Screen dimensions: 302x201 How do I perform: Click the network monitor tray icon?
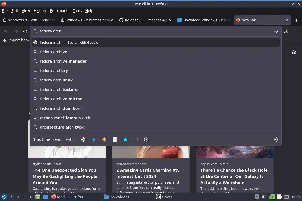click(286, 197)
